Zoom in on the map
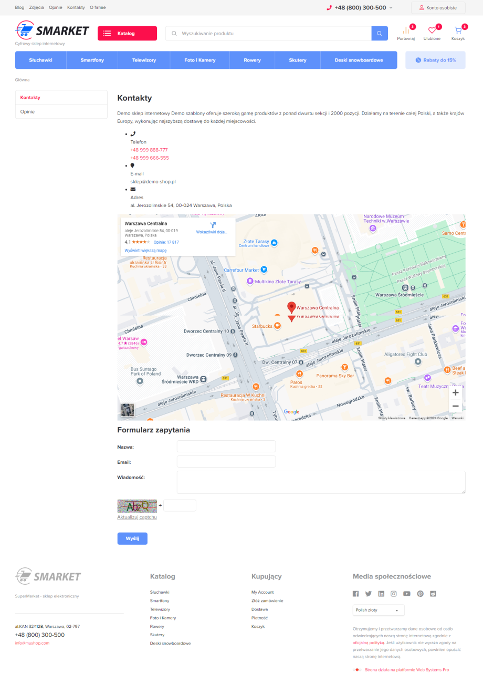This screenshot has width=483, height=684. tap(455, 392)
